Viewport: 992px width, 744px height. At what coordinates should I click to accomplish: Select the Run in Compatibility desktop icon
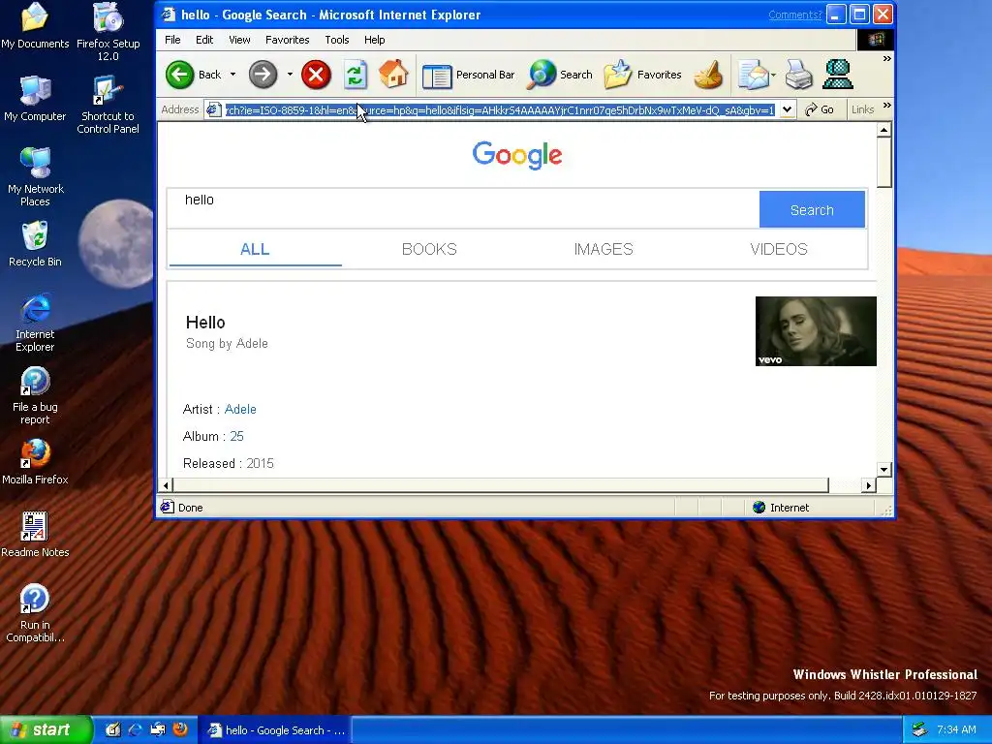35,613
